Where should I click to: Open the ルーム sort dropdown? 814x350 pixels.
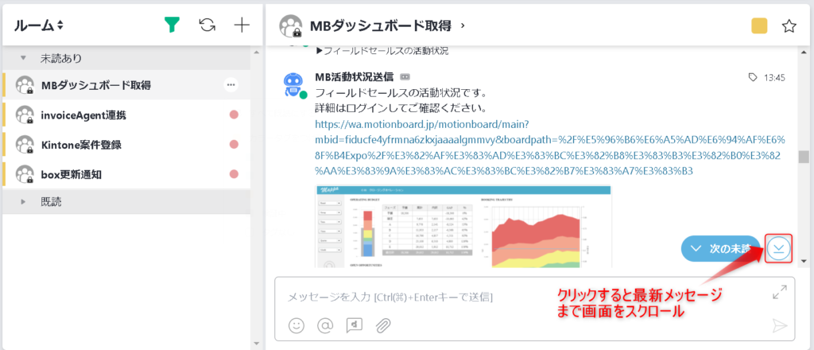pyautogui.click(x=39, y=25)
